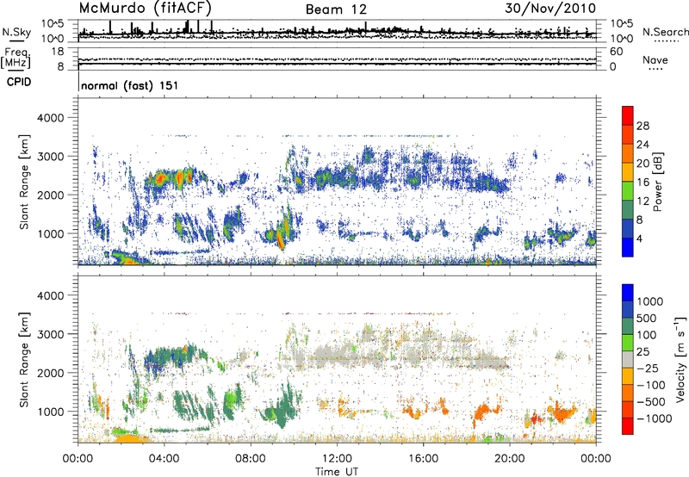Click the N.Search legend label
The height and width of the screenshot is (477, 689).
[x=665, y=32]
